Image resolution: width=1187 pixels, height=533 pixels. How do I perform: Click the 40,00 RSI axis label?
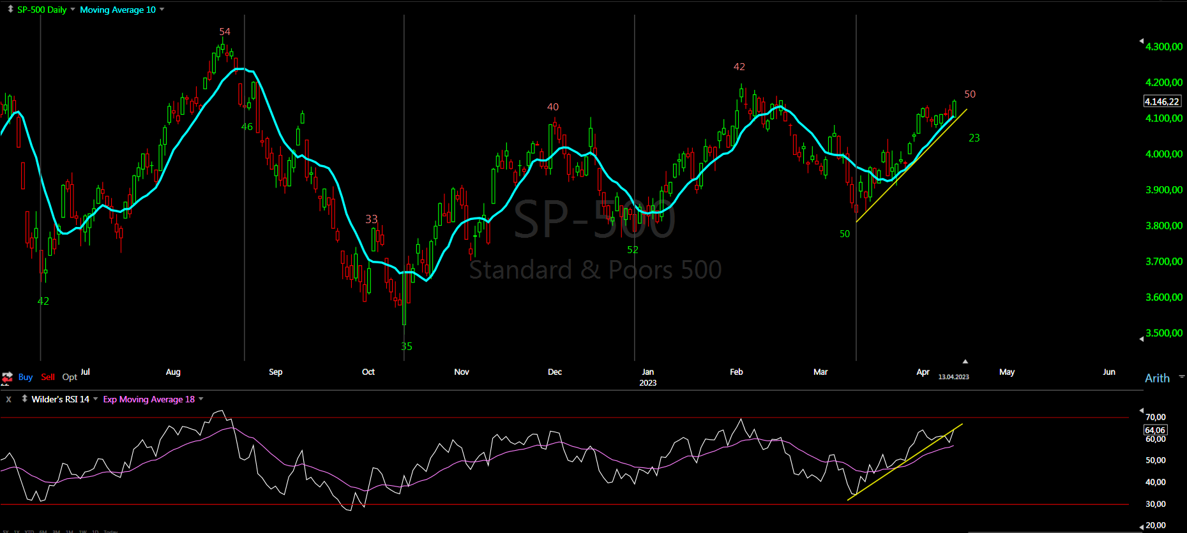tap(1156, 482)
